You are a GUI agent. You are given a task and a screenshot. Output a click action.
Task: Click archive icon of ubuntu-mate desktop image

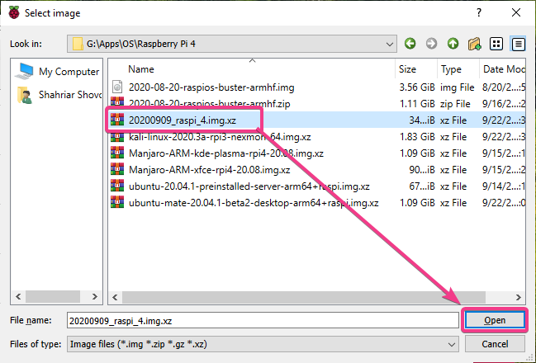[x=117, y=202]
